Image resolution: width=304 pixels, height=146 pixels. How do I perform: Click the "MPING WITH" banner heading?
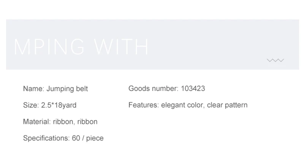pos(81,47)
